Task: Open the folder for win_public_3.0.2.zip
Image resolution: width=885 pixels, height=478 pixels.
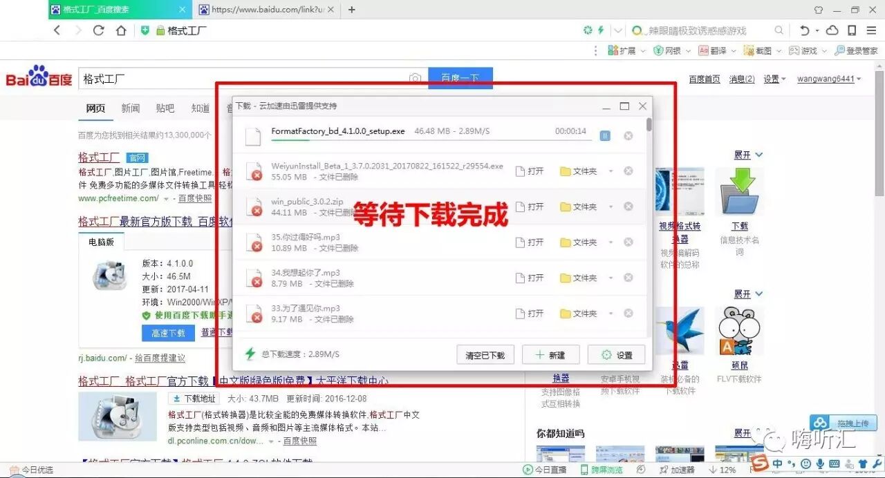Action: (x=578, y=207)
